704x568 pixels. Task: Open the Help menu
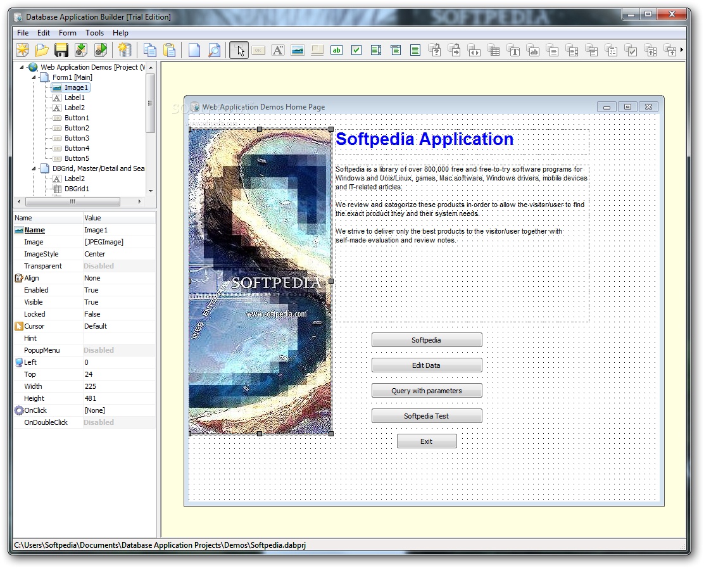tap(120, 33)
